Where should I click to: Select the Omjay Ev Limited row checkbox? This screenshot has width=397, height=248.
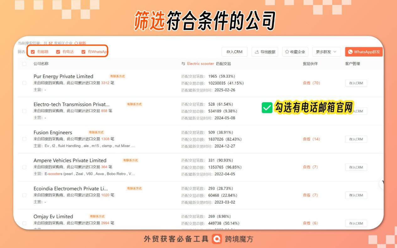coord(24,223)
